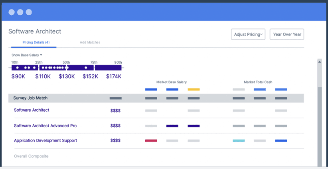Click the red bar in Application Development Support row
This screenshot has height=169, width=328.
click(151, 140)
